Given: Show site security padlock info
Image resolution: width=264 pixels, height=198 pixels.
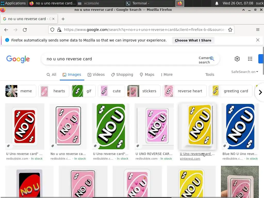Looking at the screenshot, I should pos(59,30).
